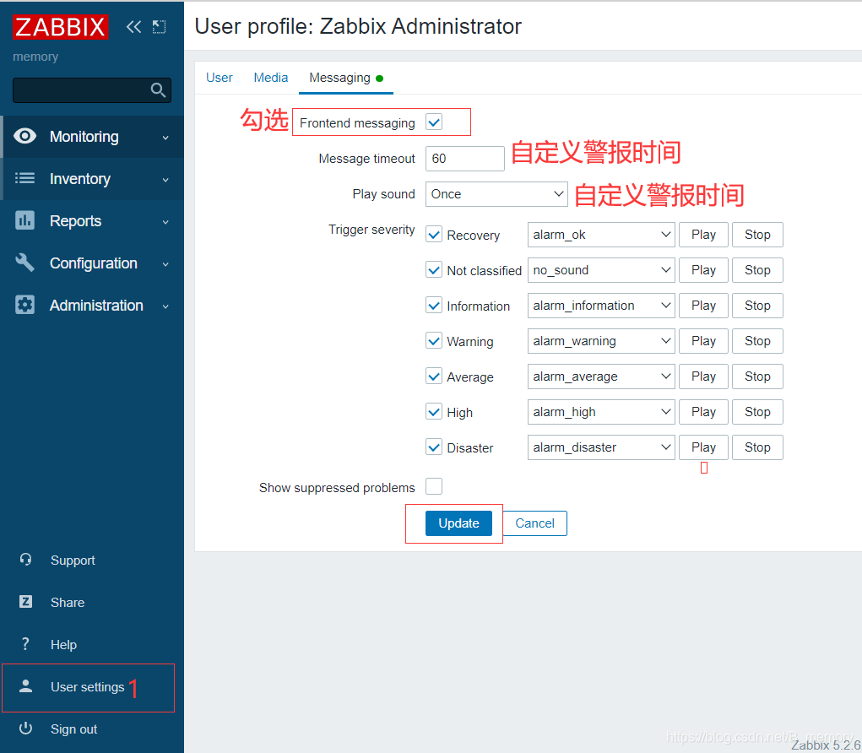Expand Inventory menu chevron

tap(165, 180)
